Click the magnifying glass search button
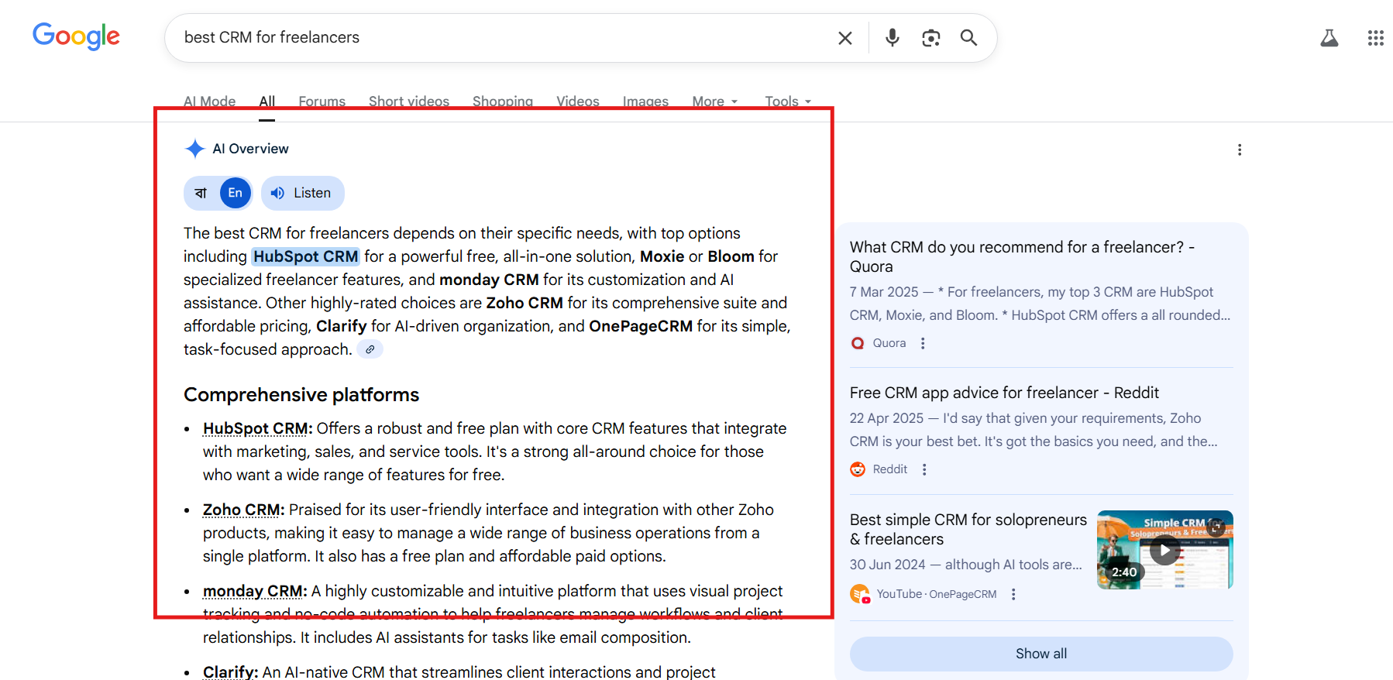Screen dimensions: 1393x680 pyautogui.click(x=968, y=38)
